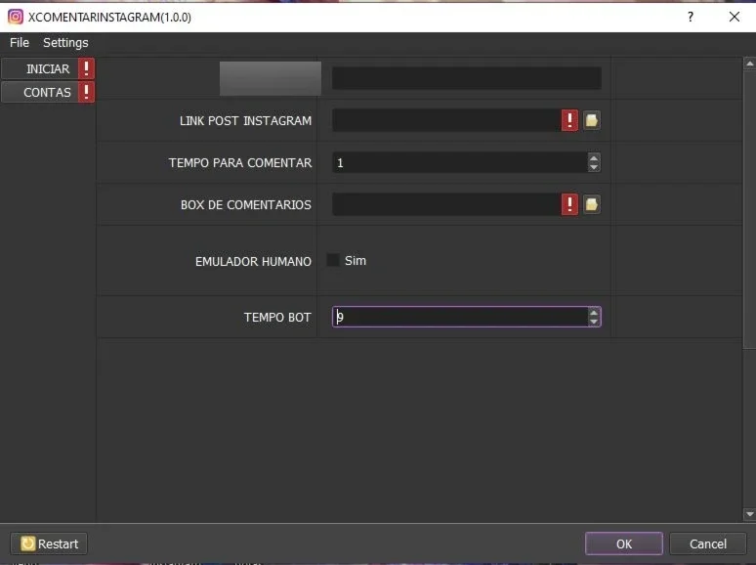
Task: Click the OK button
Action: click(x=624, y=543)
